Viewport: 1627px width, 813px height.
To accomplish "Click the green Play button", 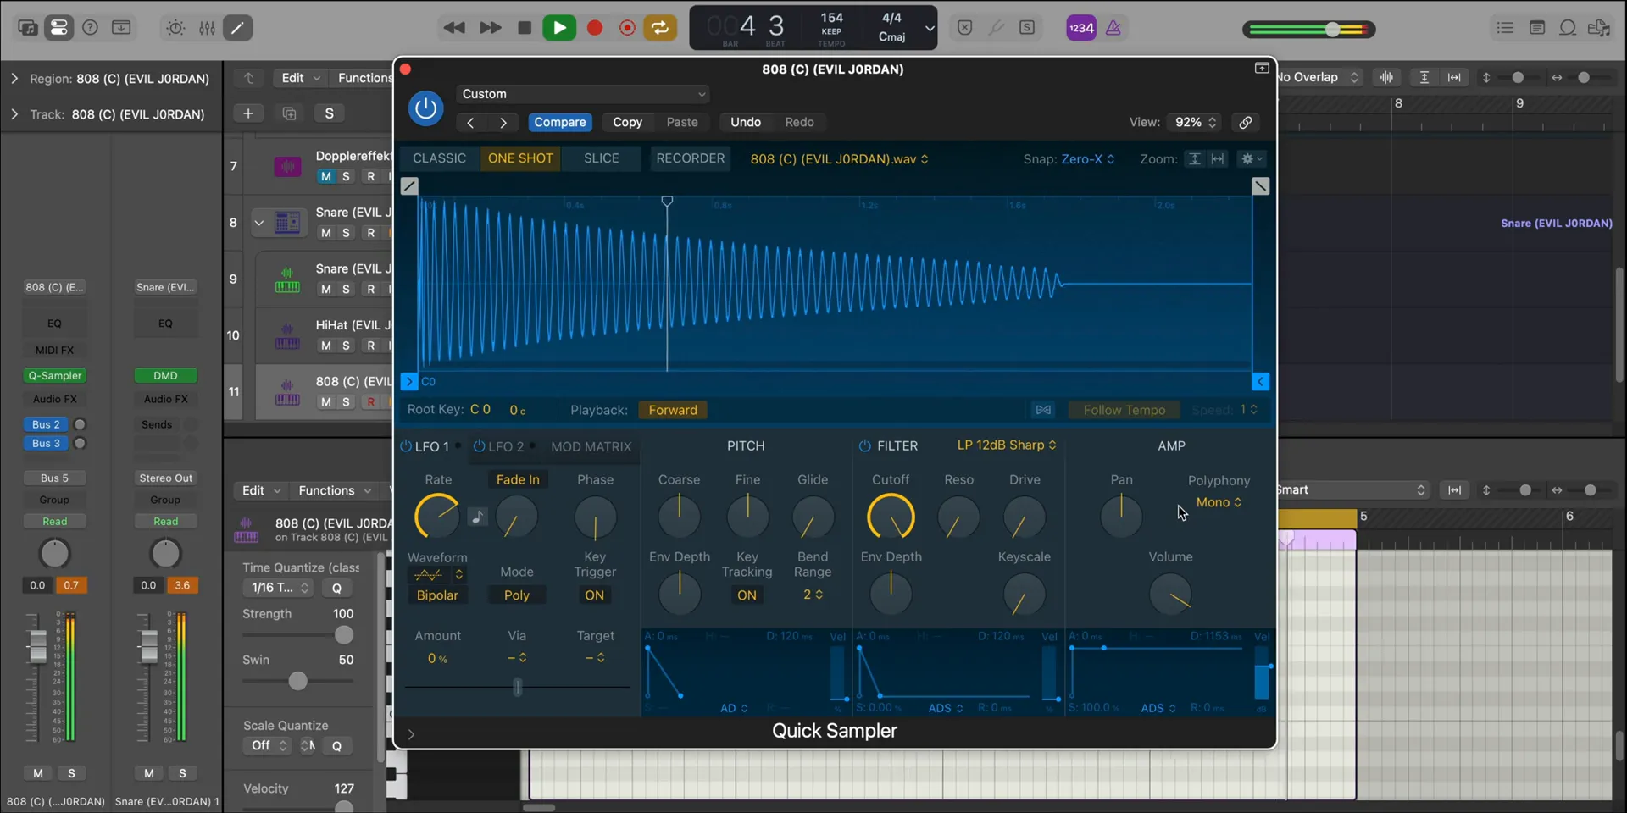I will (x=559, y=28).
